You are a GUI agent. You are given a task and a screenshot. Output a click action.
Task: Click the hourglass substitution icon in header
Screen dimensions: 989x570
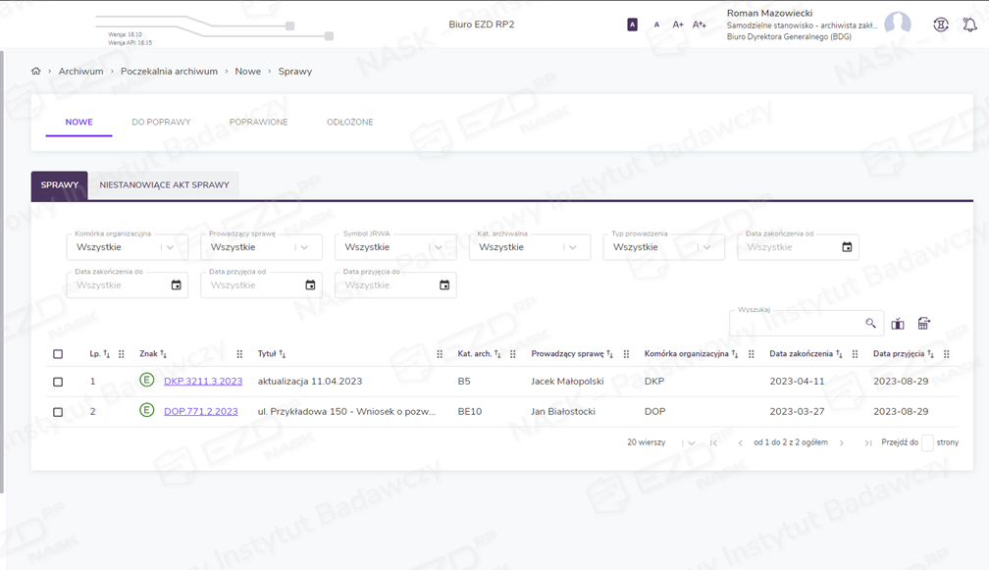click(x=941, y=25)
